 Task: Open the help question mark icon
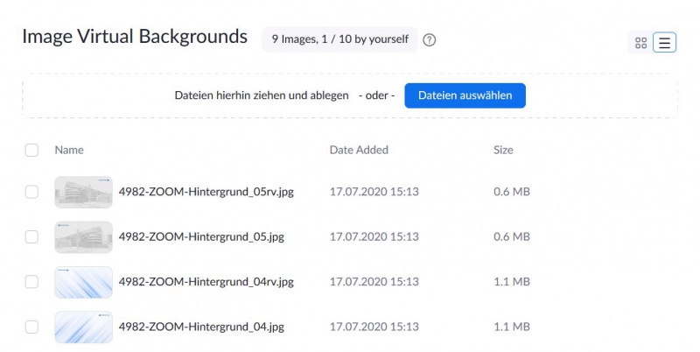(429, 40)
